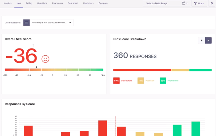The width and height of the screenshot is (216, 136).
Task: Click the black arrow marker on NPS scale
Action: pos(36,67)
